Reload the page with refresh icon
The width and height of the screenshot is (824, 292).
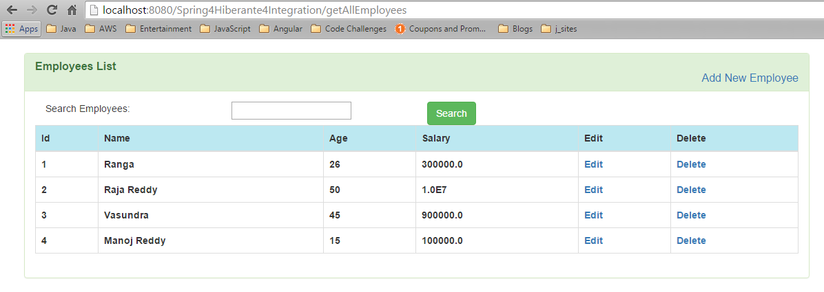pos(52,10)
